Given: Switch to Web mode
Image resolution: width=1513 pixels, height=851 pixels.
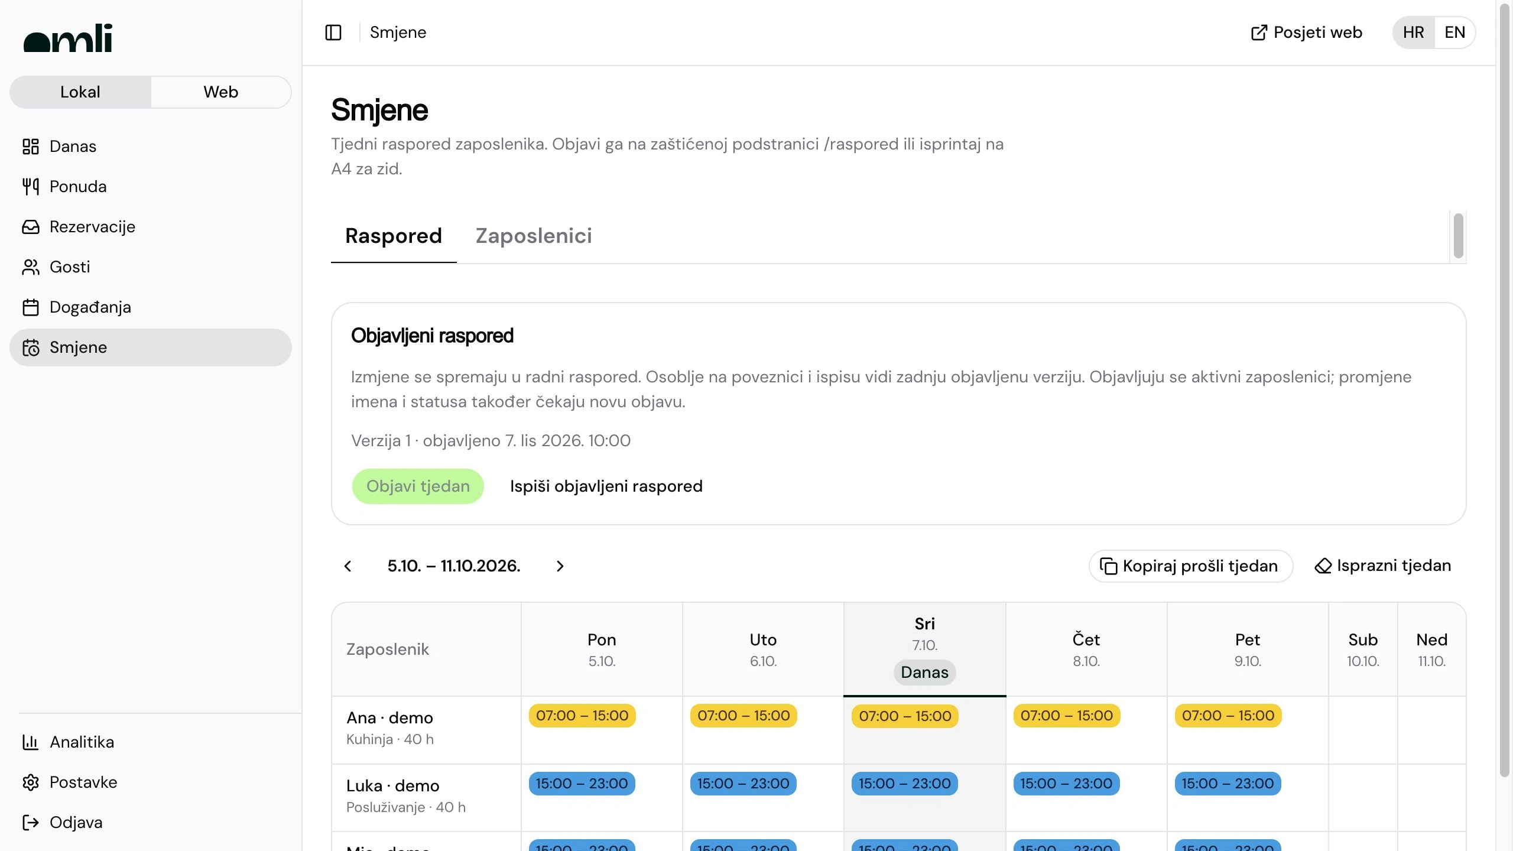Looking at the screenshot, I should coord(221,92).
